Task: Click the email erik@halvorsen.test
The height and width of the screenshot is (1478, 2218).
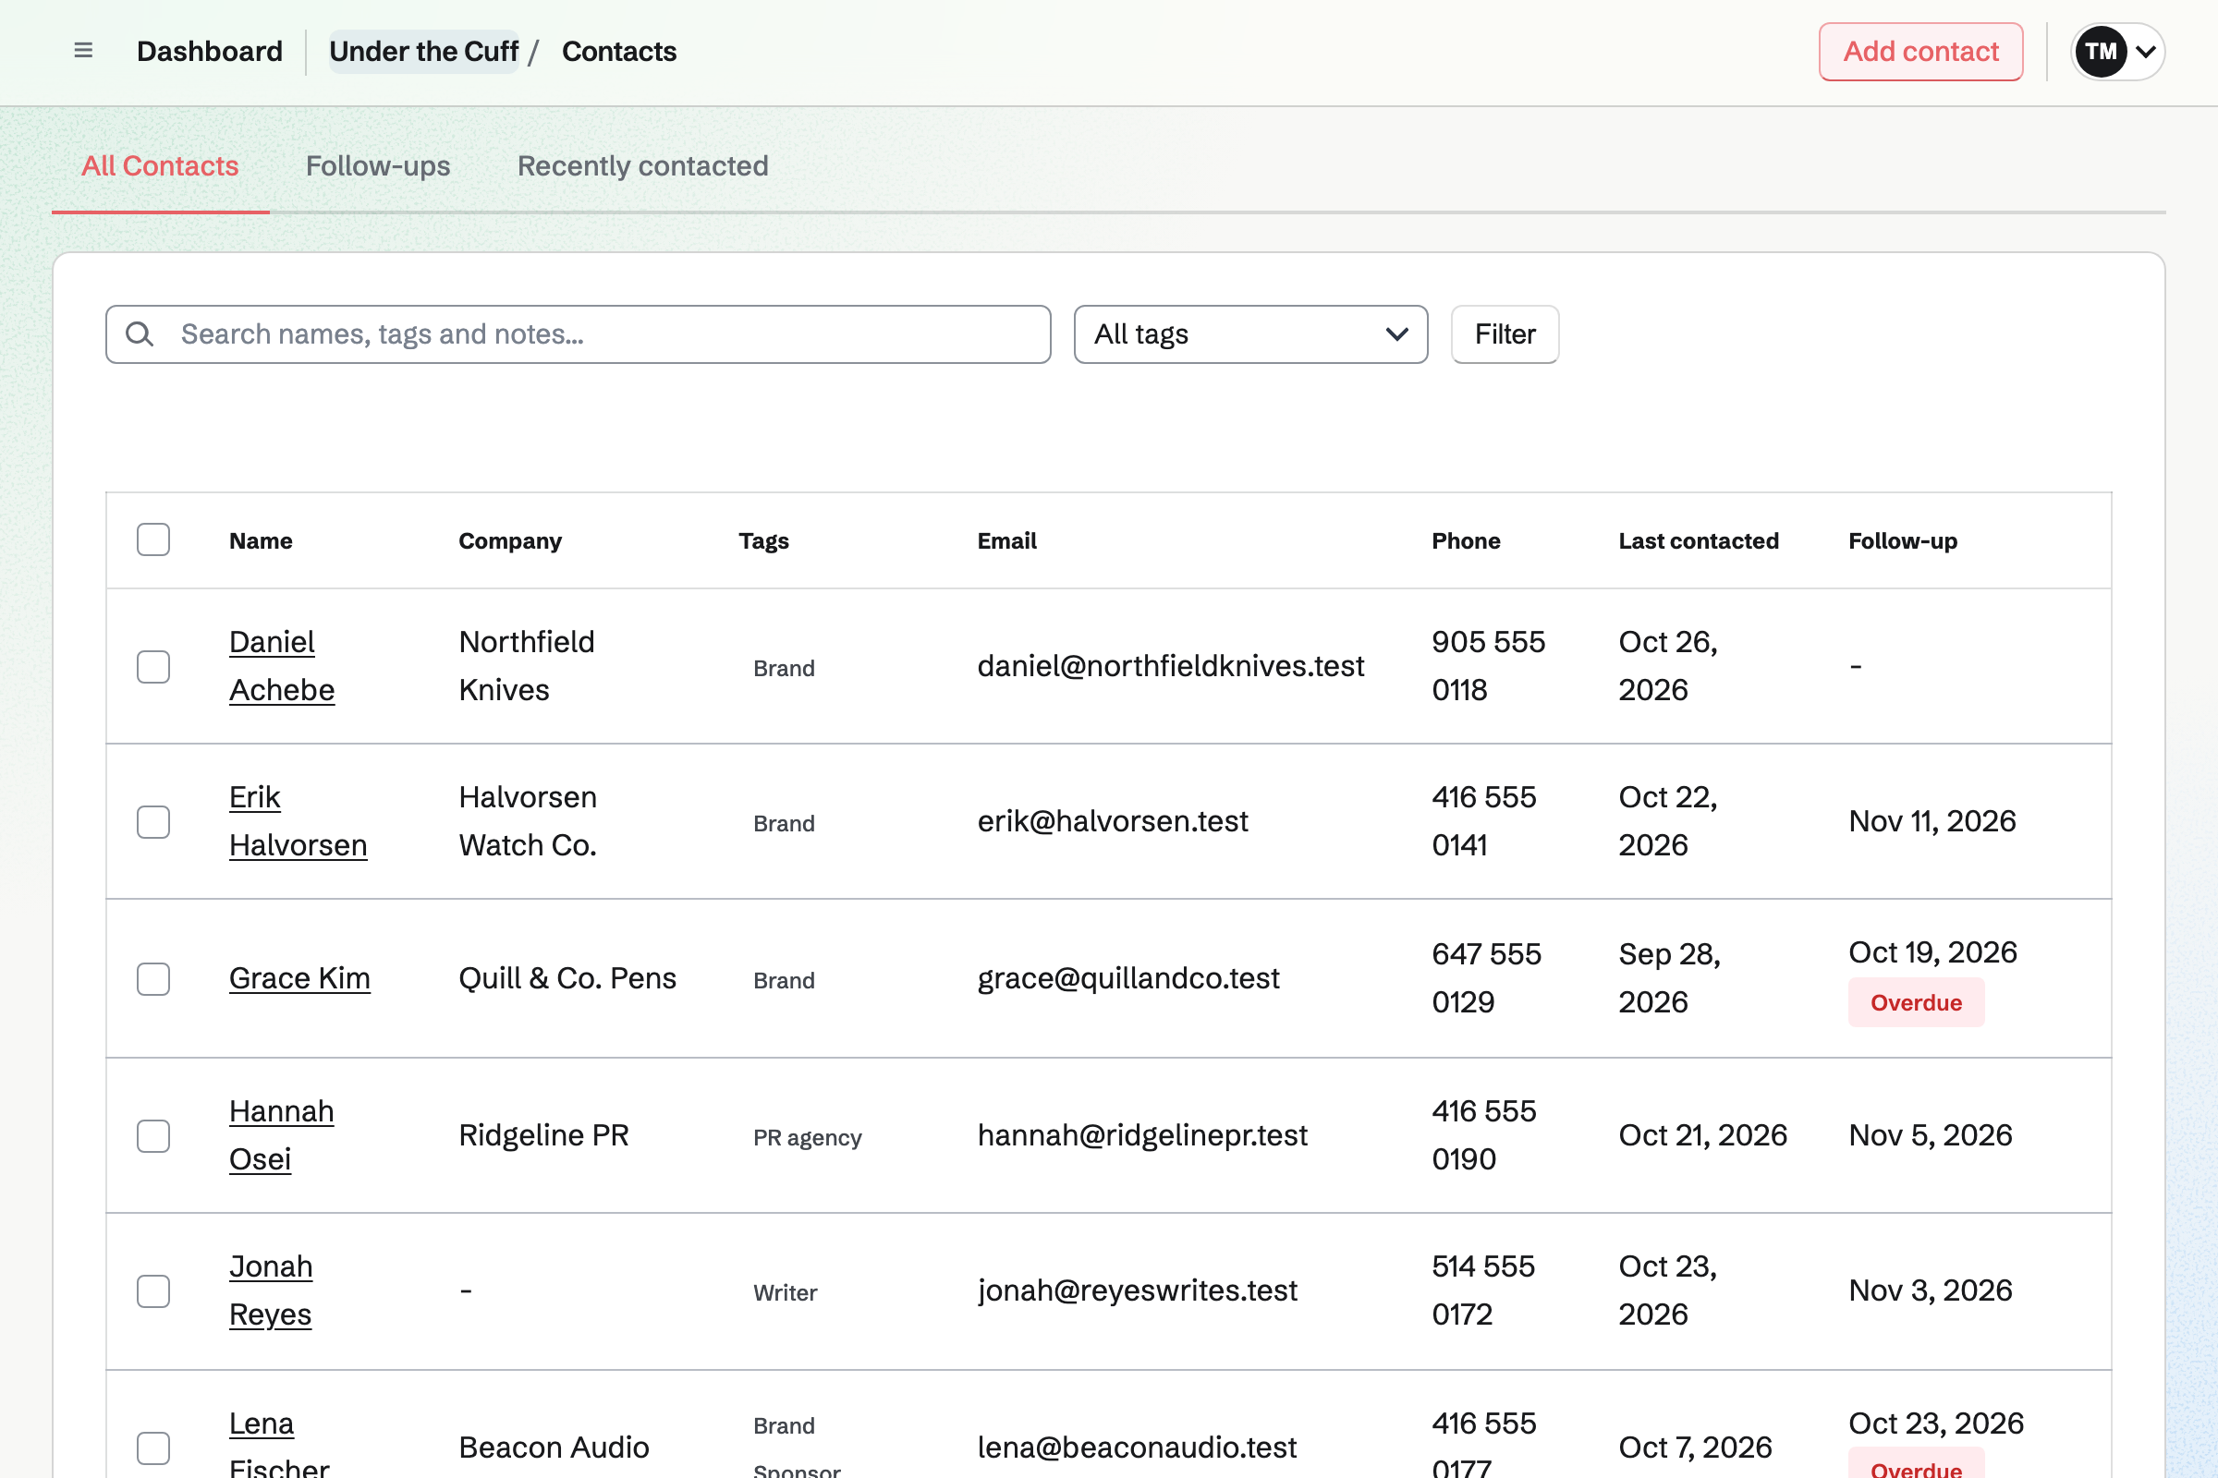Action: [1113, 821]
